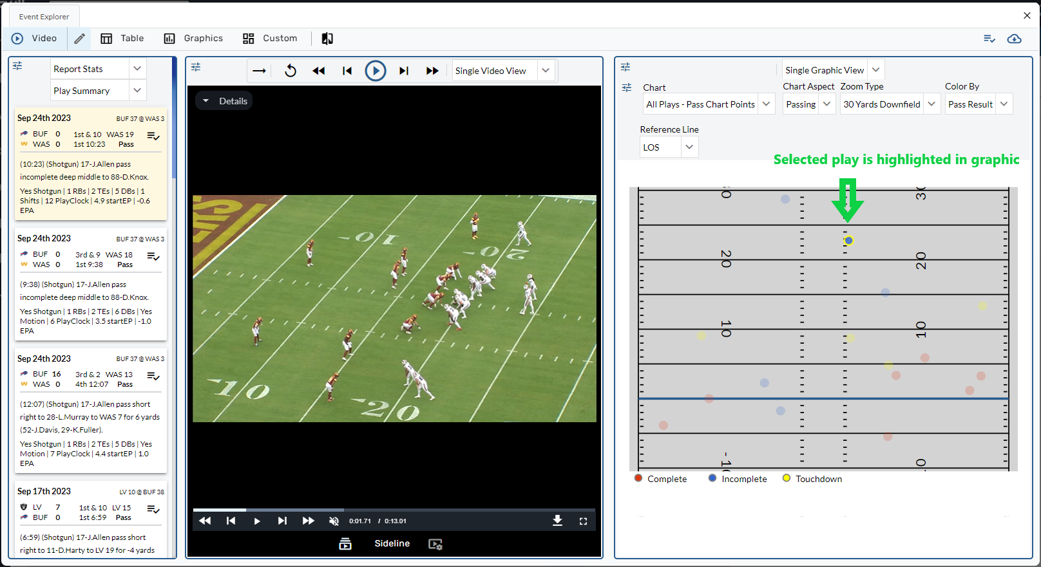Image resolution: width=1041 pixels, height=567 pixels.
Task: Select the highlighted pass point on chart
Action: click(848, 241)
